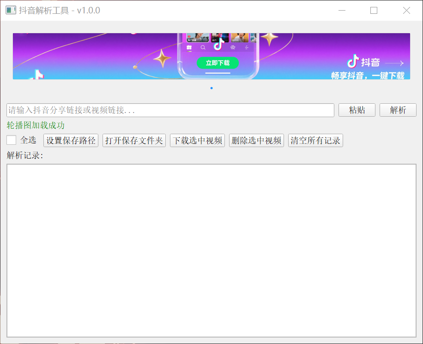
Task: Maximize the 抖音解析工具 window
Action: (374, 11)
